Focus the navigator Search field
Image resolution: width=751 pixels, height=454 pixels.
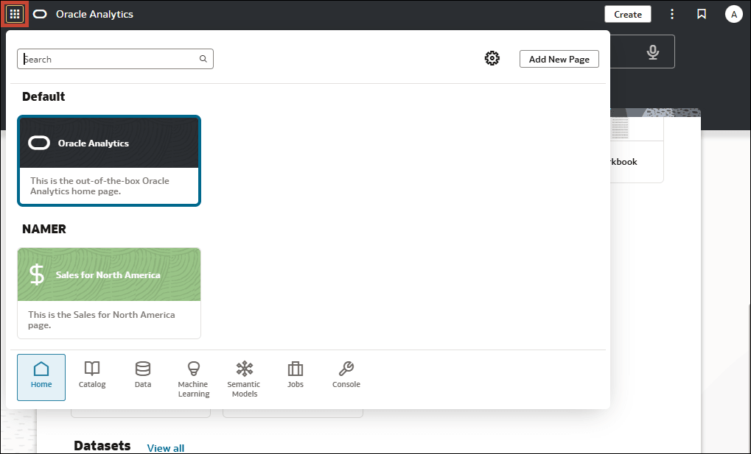tap(115, 59)
